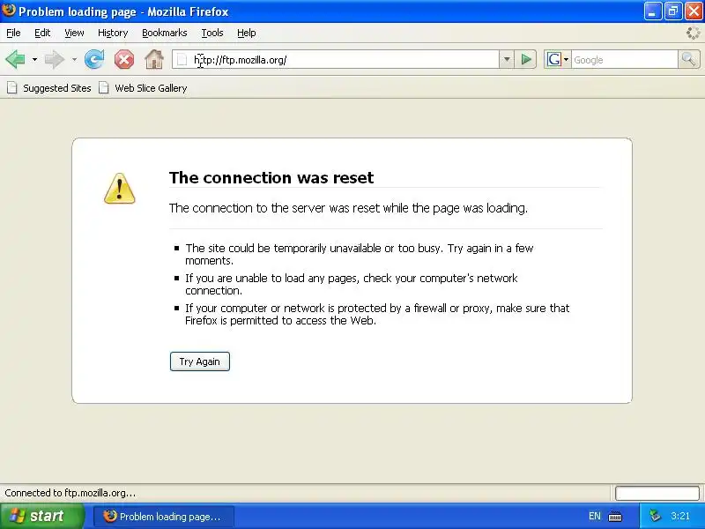Click the 'The connection was reset' heading
The width and height of the screenshot is (705, 529).
(x=271, y=177)
